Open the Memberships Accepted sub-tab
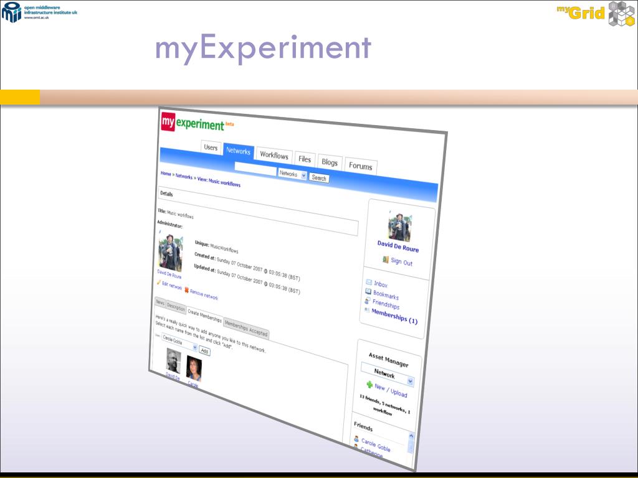Image resolution: width=638 pixels, height=478 pixels. 246,329
